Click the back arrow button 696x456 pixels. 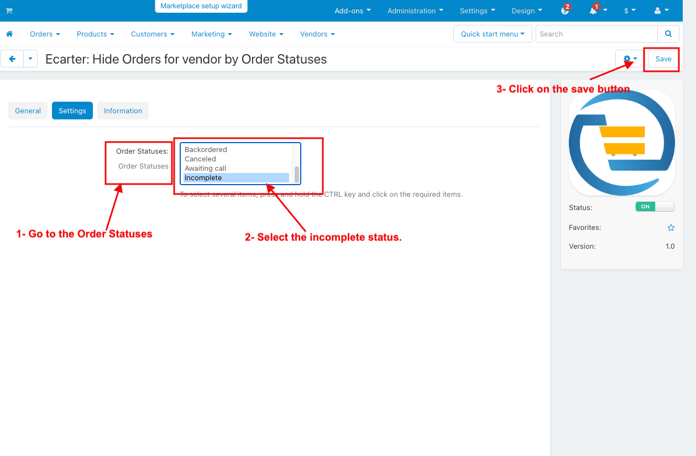[x=12, y=59]
